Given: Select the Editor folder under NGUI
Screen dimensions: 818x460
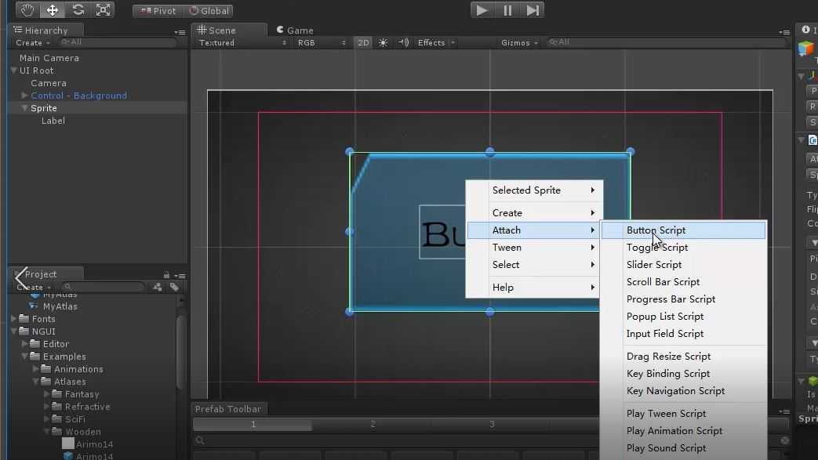Looking at the screenshot, I should pyautogui.click(x=56, y=344).
